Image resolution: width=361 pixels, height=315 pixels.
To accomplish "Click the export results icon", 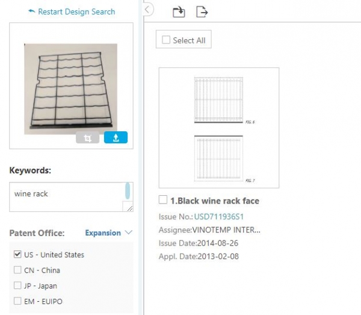I will tap(202, 11).
